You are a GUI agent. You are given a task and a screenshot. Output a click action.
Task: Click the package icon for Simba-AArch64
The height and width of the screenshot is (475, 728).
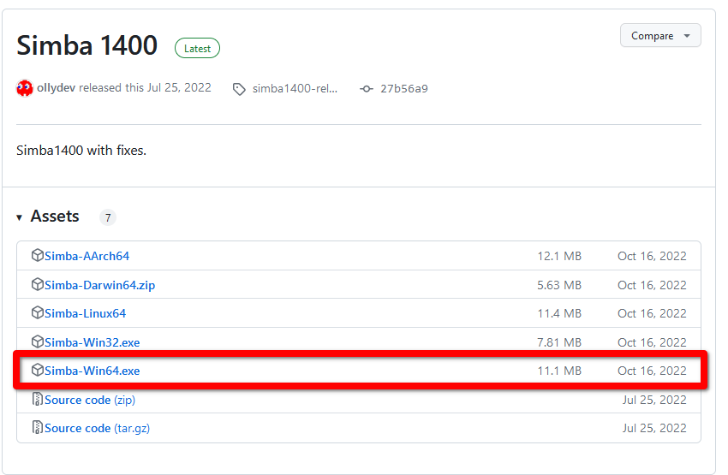[x=37, y=255]
